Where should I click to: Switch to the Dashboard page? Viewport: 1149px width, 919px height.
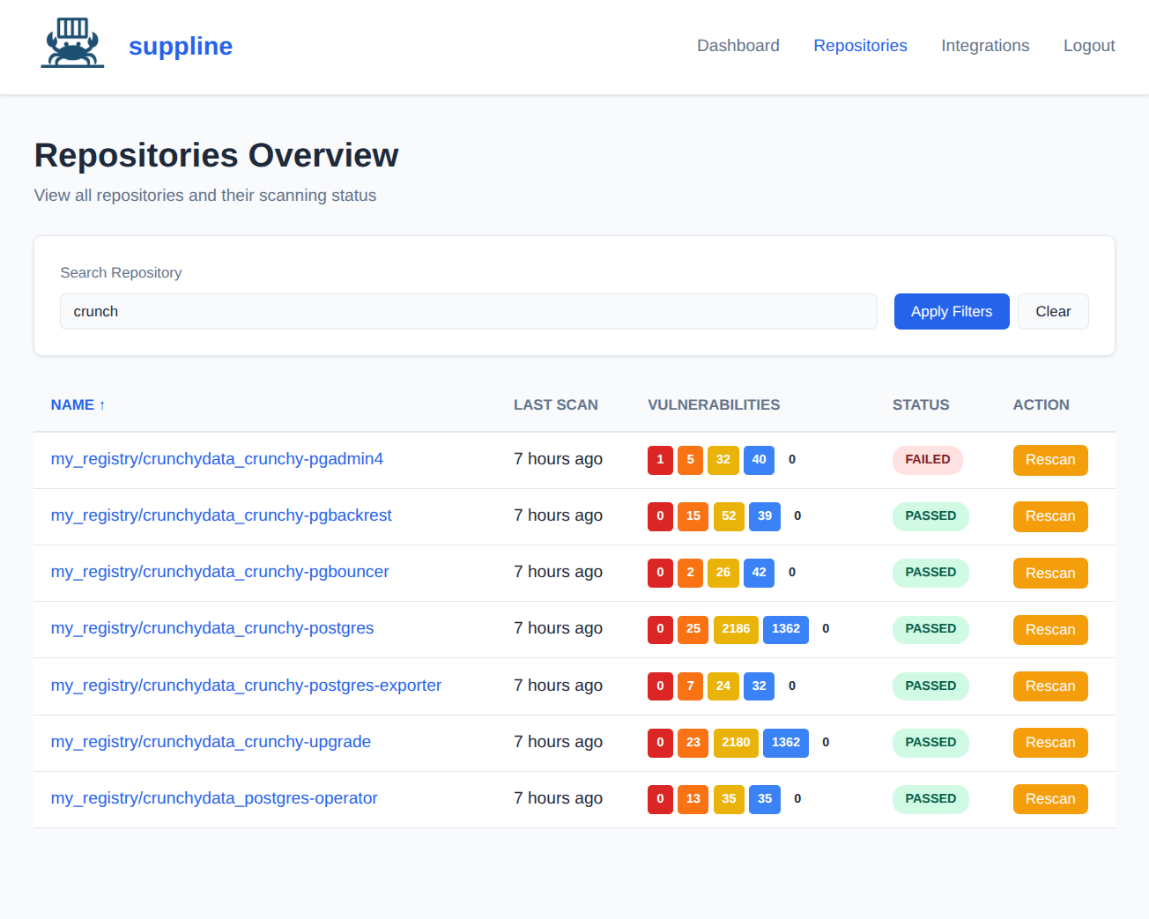click(738, 45)
